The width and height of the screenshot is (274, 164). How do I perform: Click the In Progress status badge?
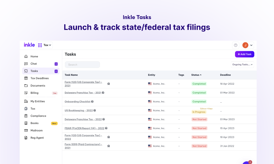pyautogui.click(x=199, y=112)
